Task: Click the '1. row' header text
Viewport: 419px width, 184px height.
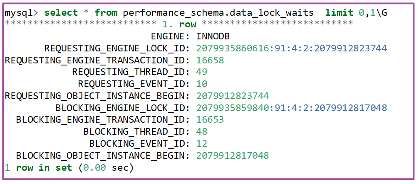Action: click(x=181, y=24)
